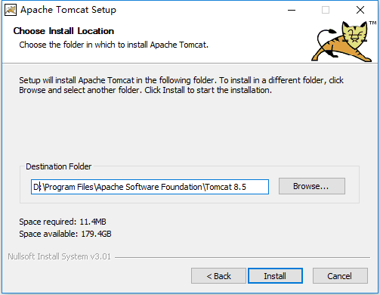This screenshot has height=295, width=380.
Task: Click the "Destination Folder" group label
Action: point(58,166)
